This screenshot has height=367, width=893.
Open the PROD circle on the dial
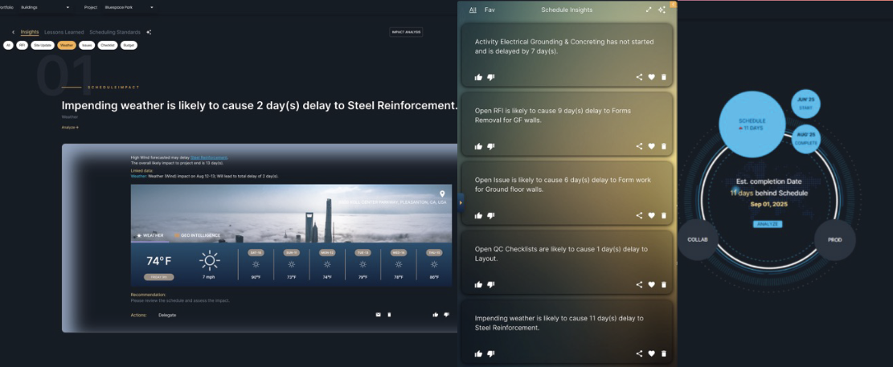[835, 239]
